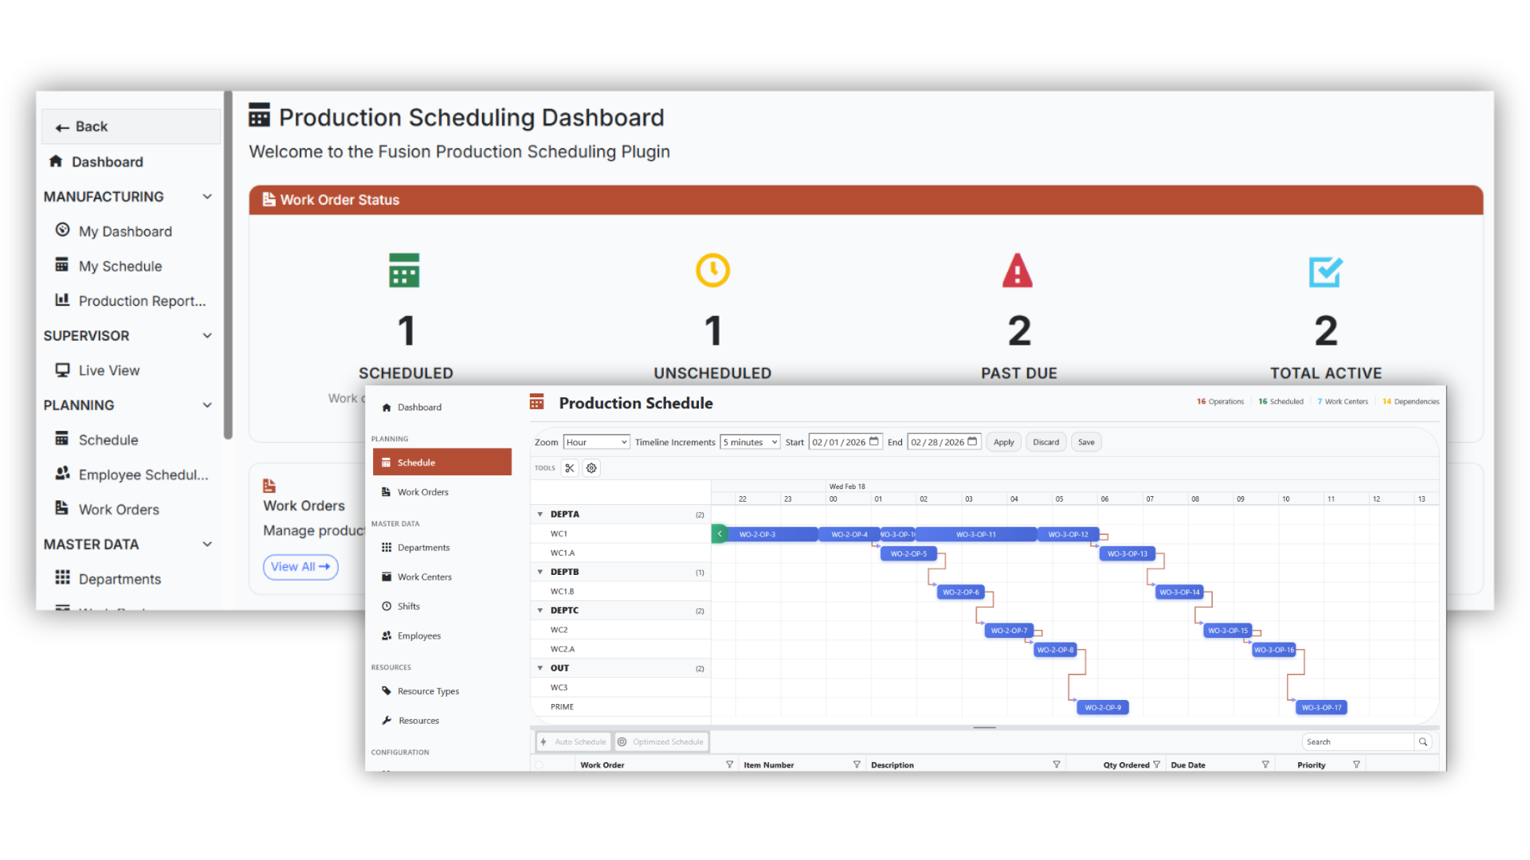Screen dimensions: 1530x860
Task: Click the Work Order Status header icon
Action: (269, 200)
